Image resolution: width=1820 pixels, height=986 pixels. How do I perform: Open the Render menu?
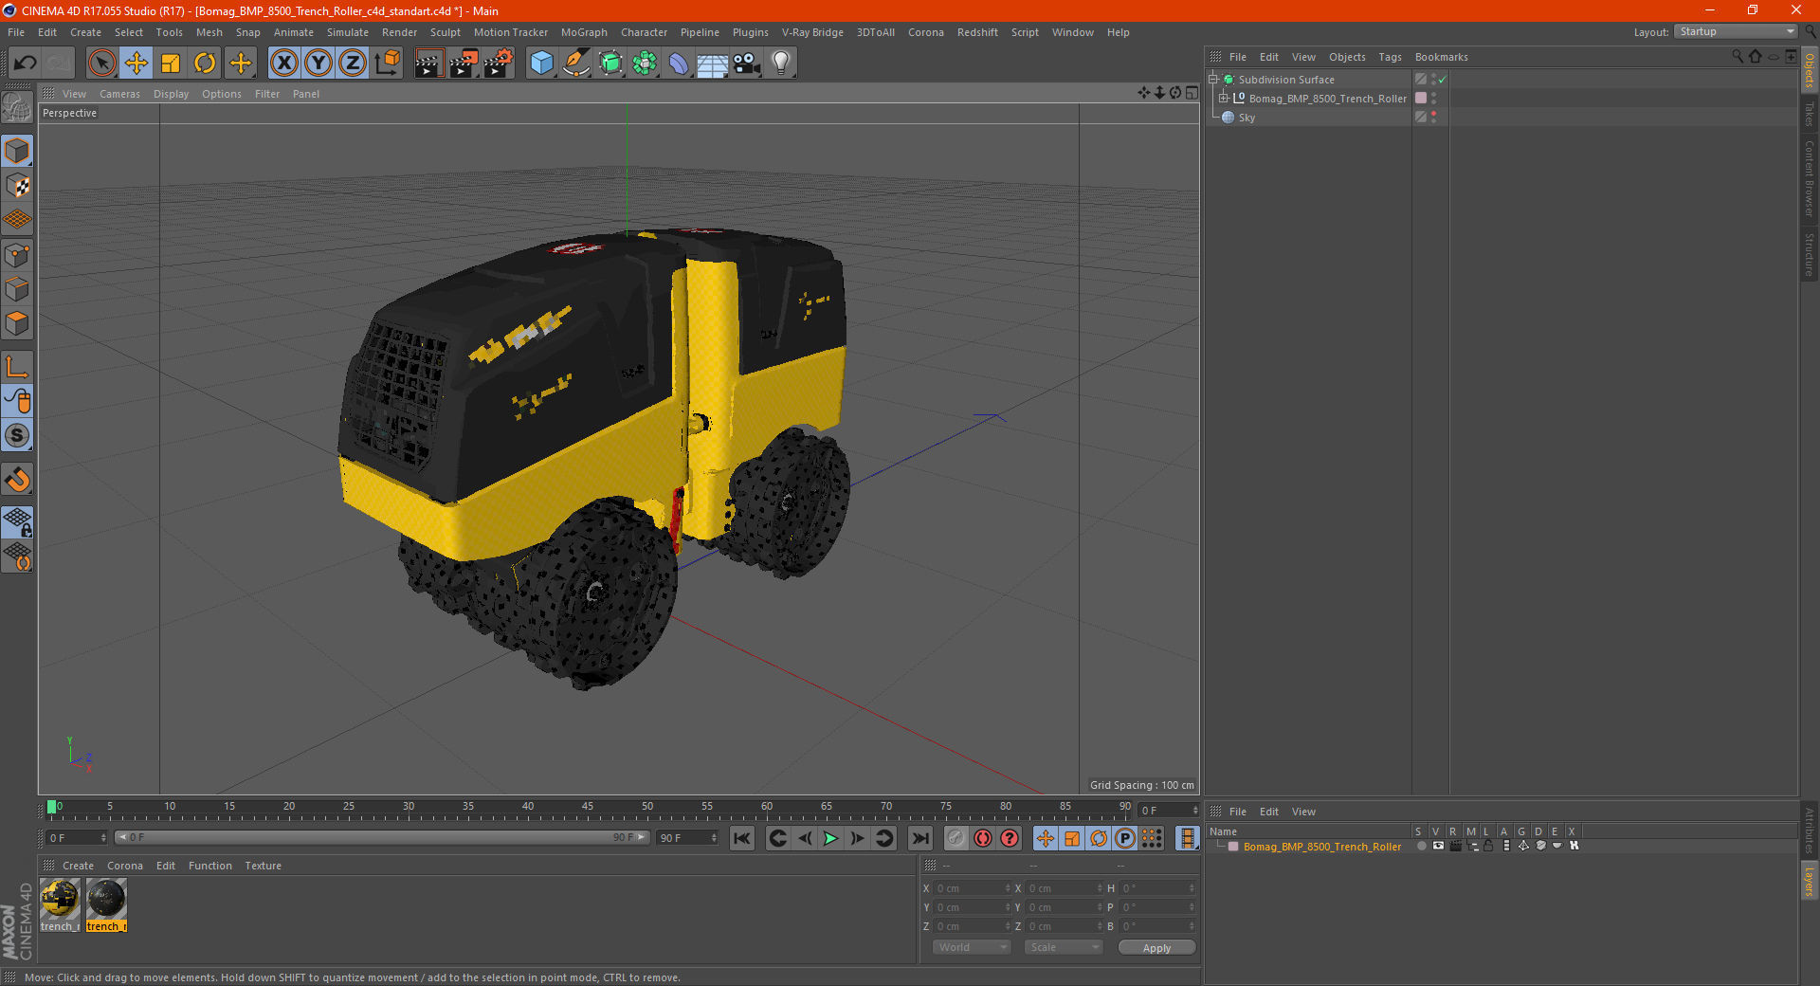click(x=399, y=32)
